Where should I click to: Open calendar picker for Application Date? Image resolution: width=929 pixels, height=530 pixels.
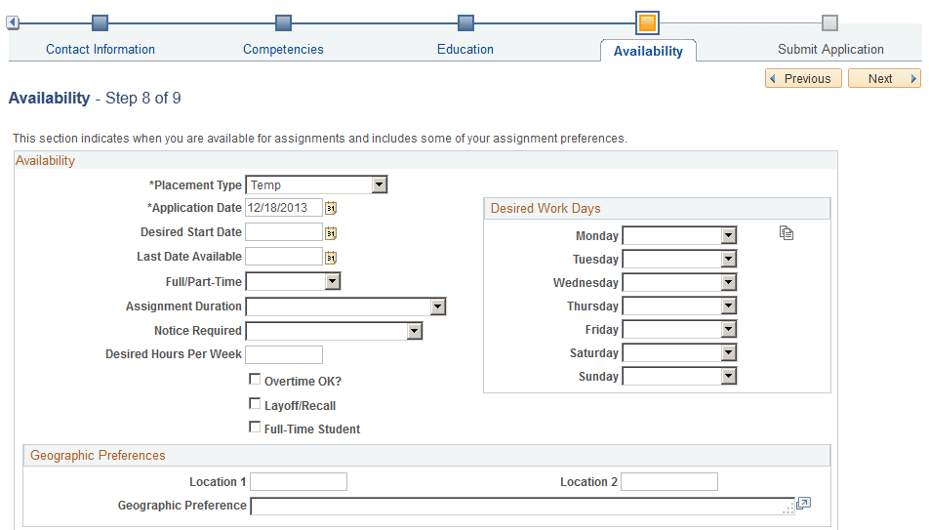pos(331,208)
